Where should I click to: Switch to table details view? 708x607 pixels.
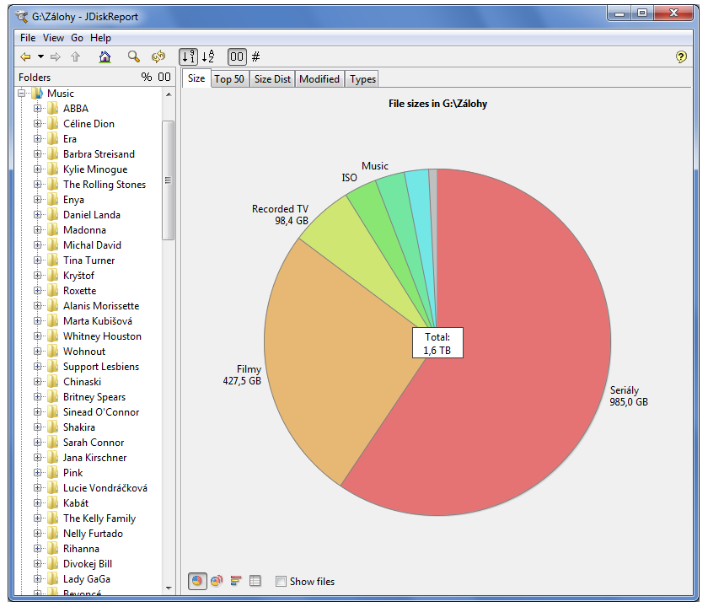point(255,581)
